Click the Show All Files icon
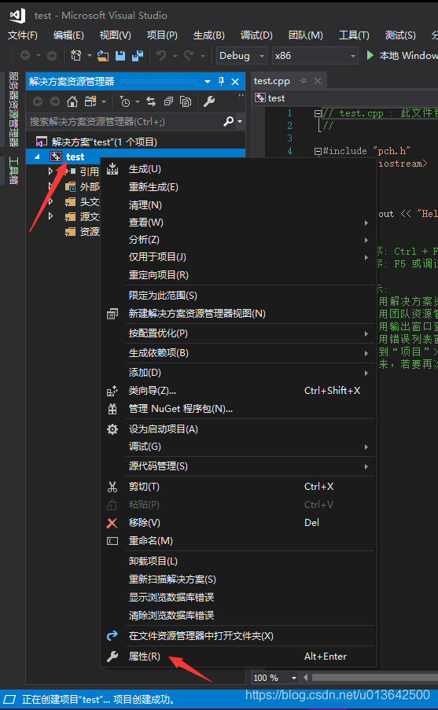 coord(186,101)
